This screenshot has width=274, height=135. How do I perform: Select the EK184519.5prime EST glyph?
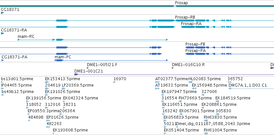coord(217,101)
